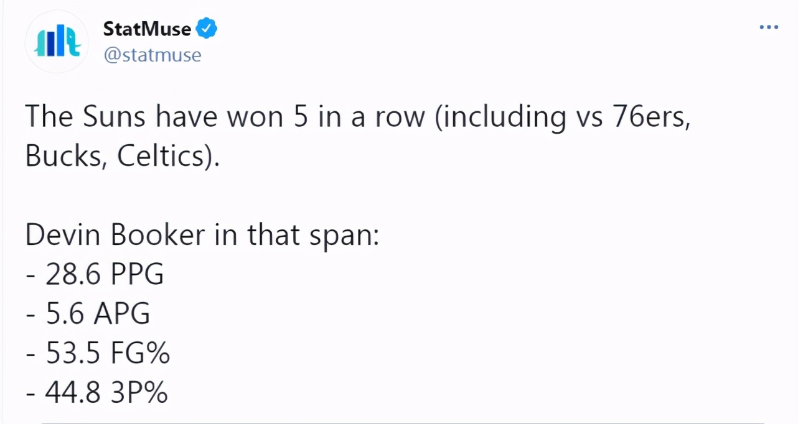Open the three-dot more options menu
798x424 pixels.
tap(769, 27)
